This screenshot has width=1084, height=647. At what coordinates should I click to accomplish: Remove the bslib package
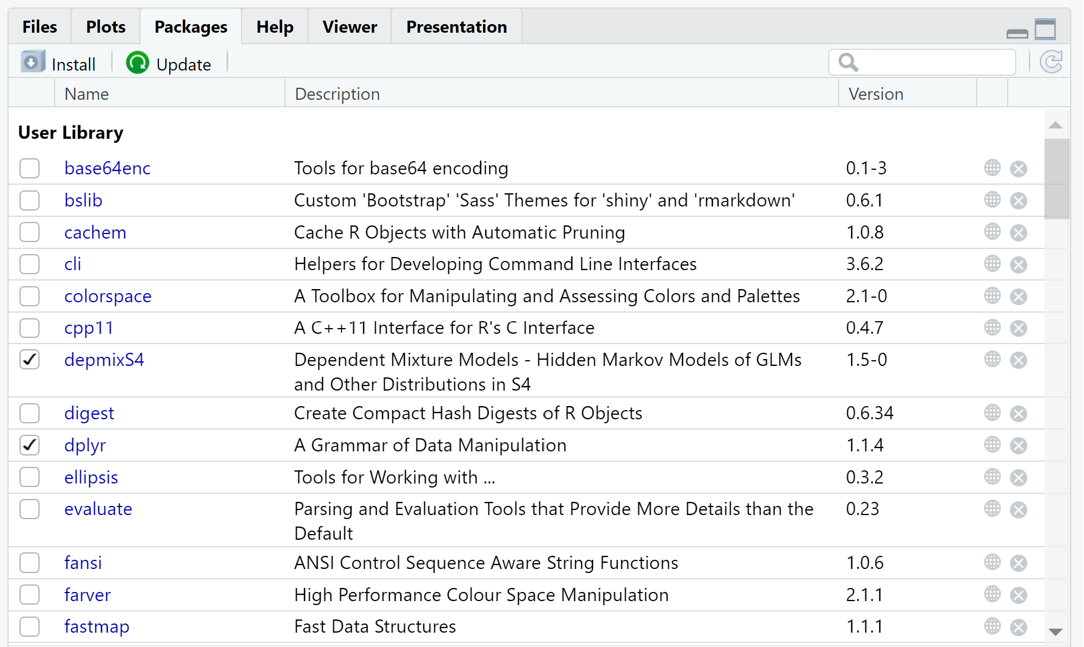(1018, 201)
